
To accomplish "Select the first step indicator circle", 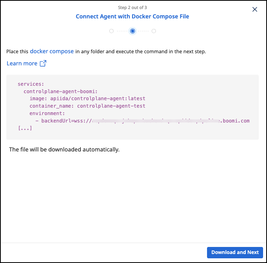I will pos(112,31).
